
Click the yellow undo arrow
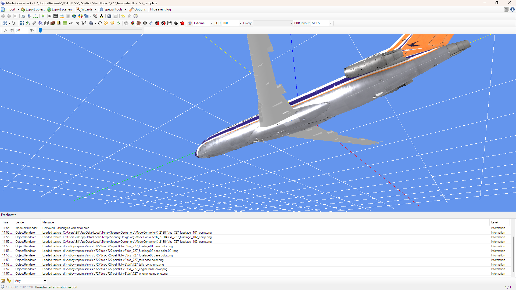[x=123, y=16]
